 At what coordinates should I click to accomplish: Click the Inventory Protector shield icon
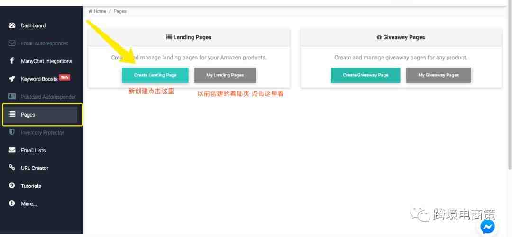pos(12,133)
